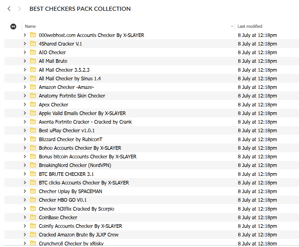Screen dimensions: 299x247
Task: Expand All Mail Checker by Sinus chevron
Action: click(25, 78)
